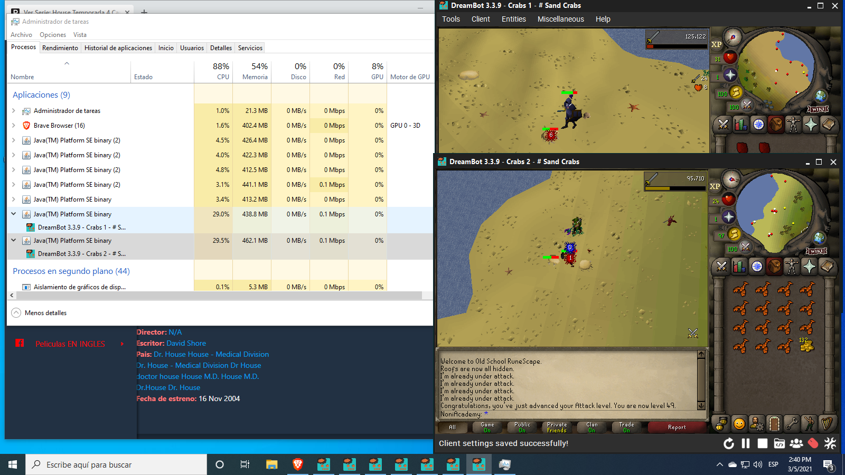Sort processes by the CPU column header

(x=213, y=71)
